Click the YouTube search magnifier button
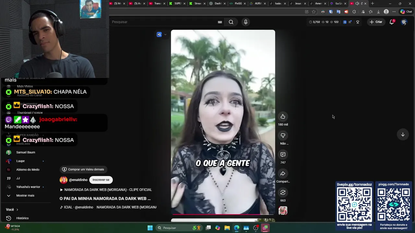The height and width of the screenshot is (233, 415). pos(231,22)
